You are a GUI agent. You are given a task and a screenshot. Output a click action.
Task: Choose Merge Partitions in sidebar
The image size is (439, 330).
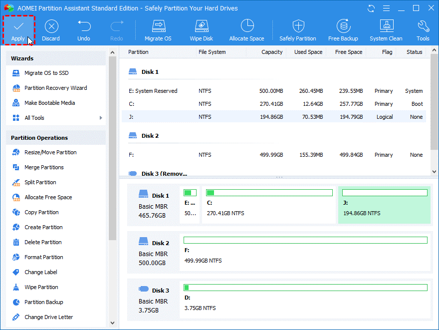(x=44, y=167)
